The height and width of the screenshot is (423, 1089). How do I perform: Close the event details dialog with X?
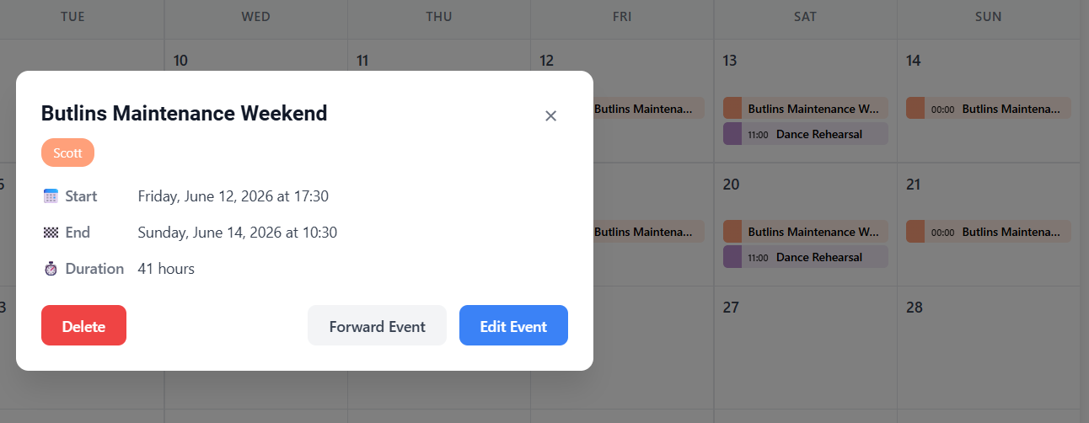pos(551,116)
